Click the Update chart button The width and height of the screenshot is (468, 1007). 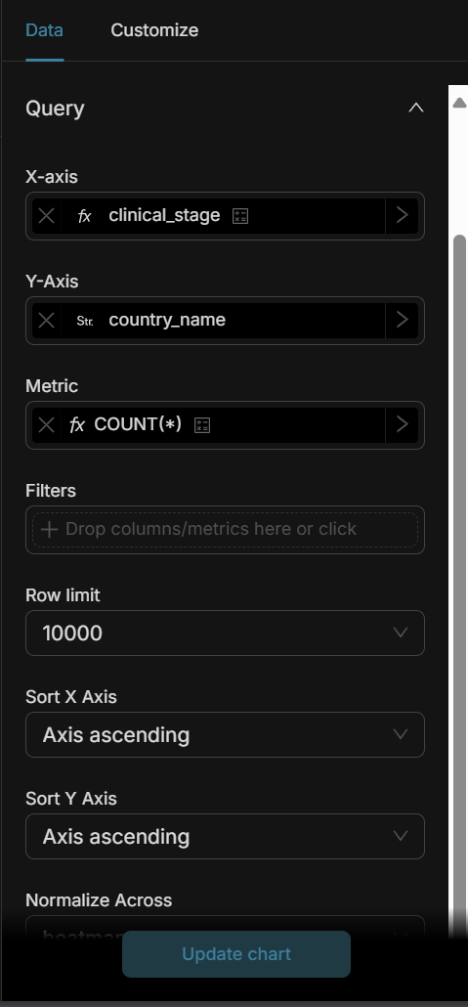[x=236, y=953]
